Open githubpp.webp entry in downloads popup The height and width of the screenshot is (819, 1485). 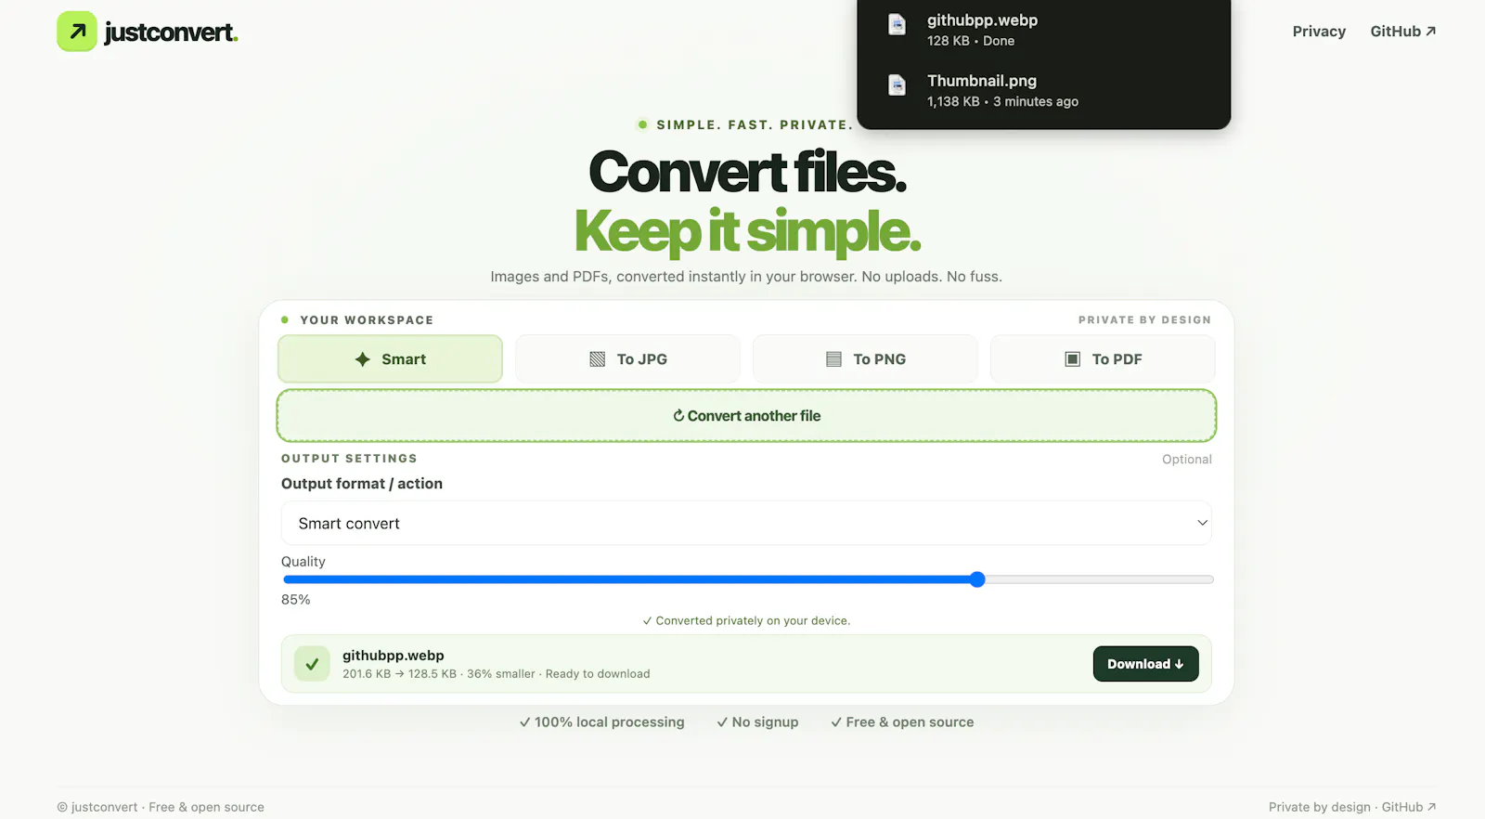coord(1043,30)
